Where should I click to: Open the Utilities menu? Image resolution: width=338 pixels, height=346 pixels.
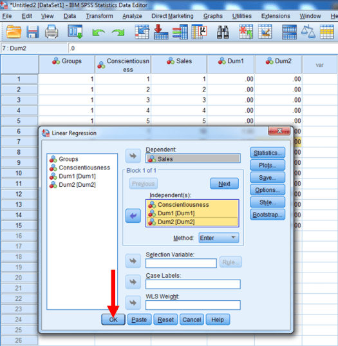point(241,16)
